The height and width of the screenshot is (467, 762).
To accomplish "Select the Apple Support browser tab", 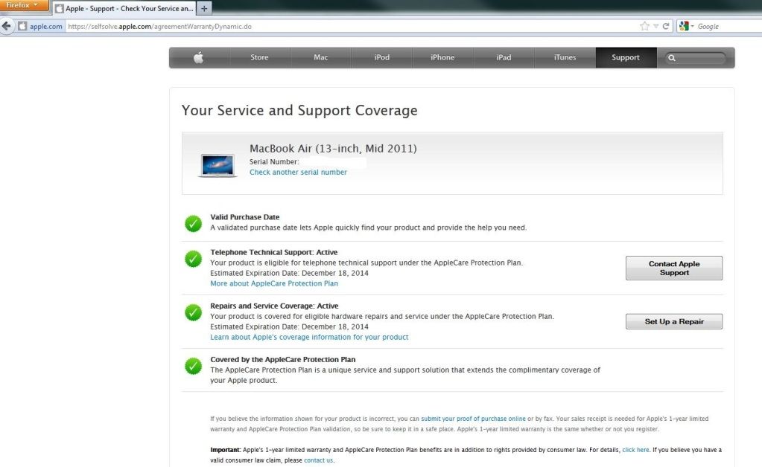I will [x=124, y=8].
